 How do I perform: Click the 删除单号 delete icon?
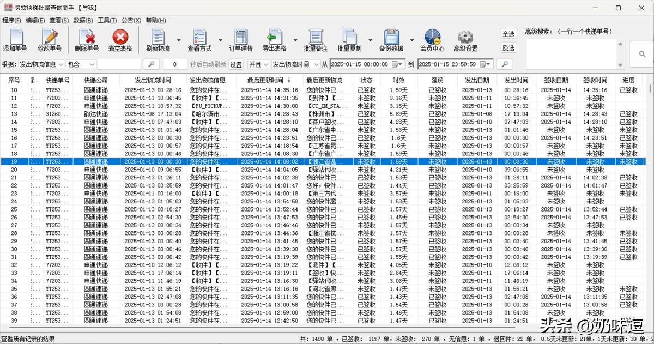pyautogui.click(x=87, y=38)
